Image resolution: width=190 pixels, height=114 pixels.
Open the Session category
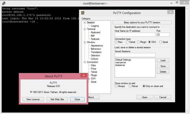point(91,22)
